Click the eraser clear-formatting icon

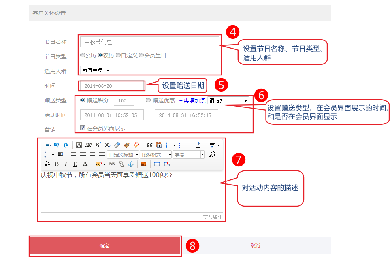117,145
